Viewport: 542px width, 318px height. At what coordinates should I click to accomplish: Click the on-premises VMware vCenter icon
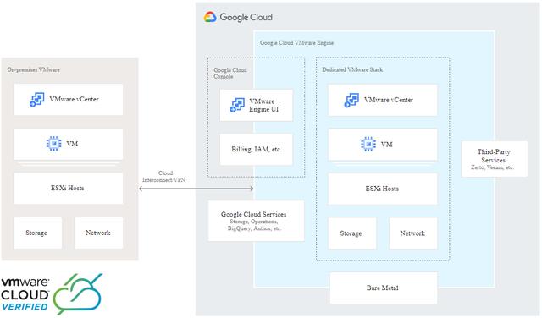37,100
